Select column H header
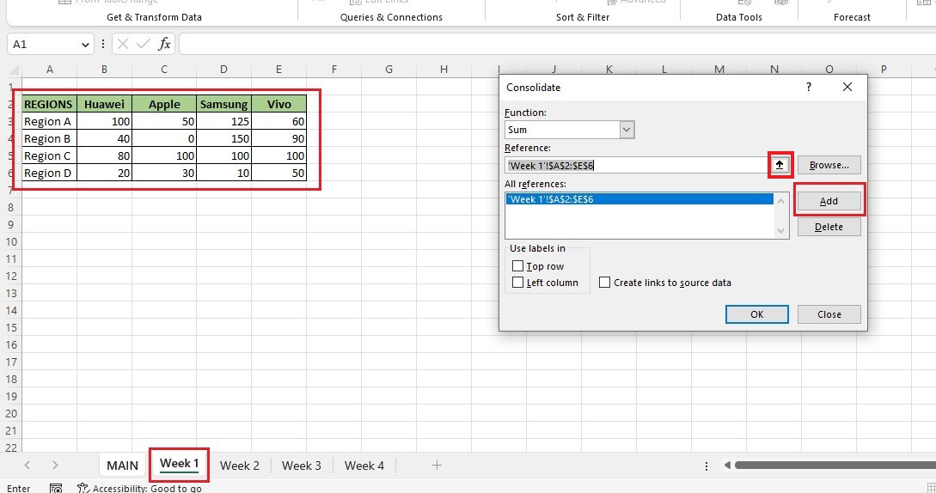The width and height of the screenshot is (936, 493). tap(444, 70)
